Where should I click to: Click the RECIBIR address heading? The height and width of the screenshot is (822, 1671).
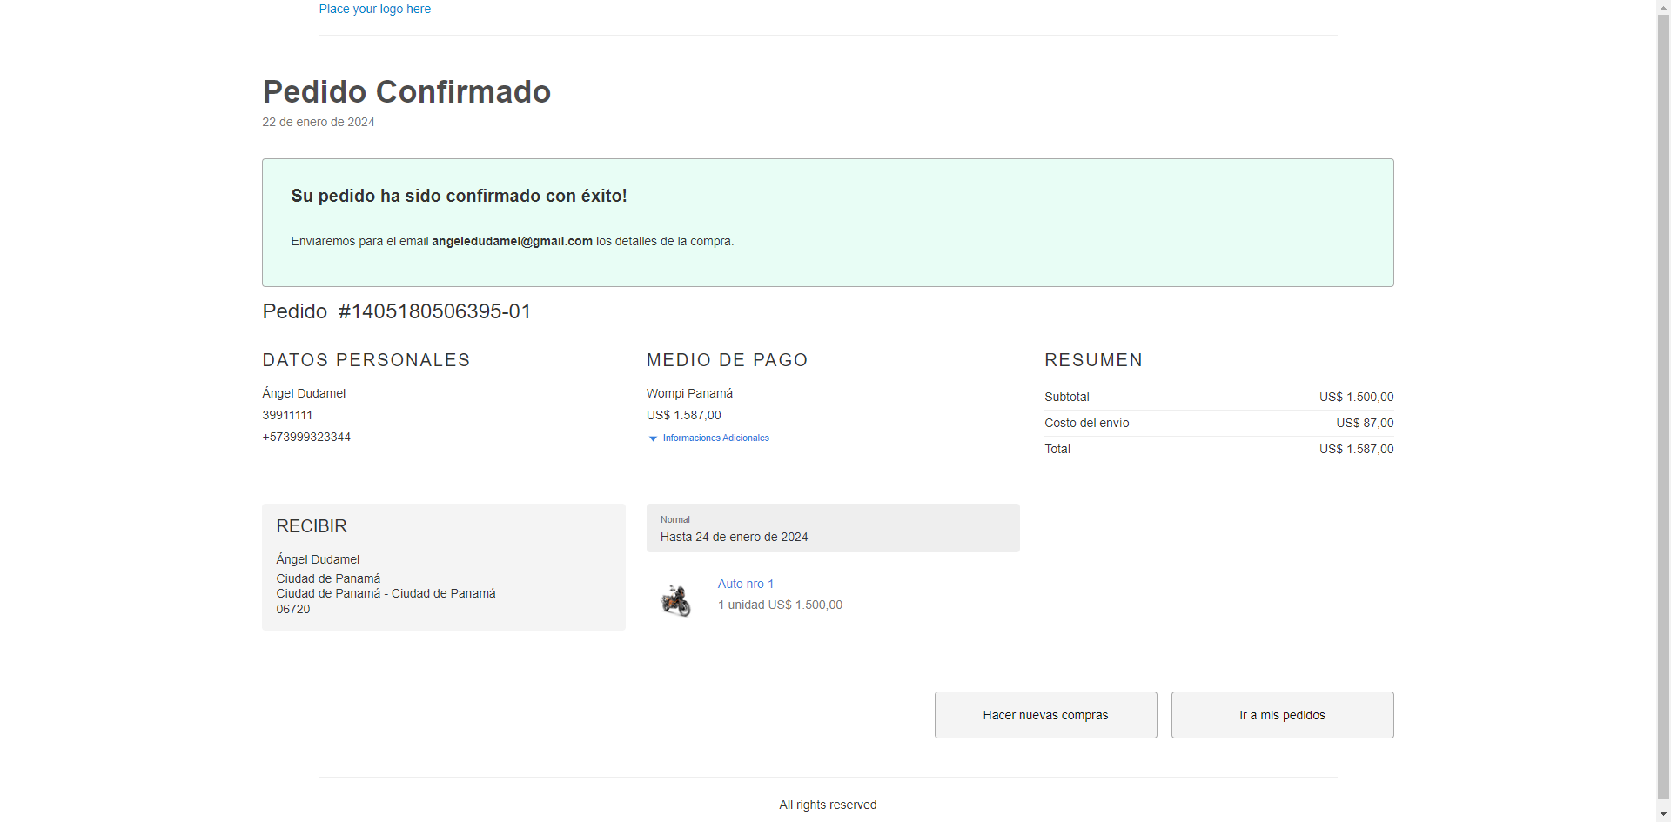coord(312,526)
